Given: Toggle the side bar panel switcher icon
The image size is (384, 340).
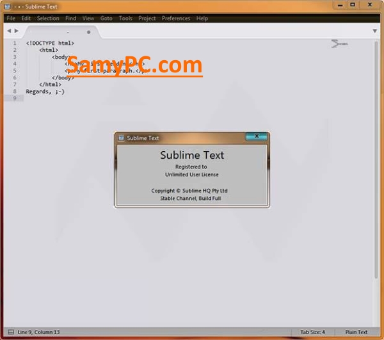Looking at the screenshot, I should [x=10, y=332].
